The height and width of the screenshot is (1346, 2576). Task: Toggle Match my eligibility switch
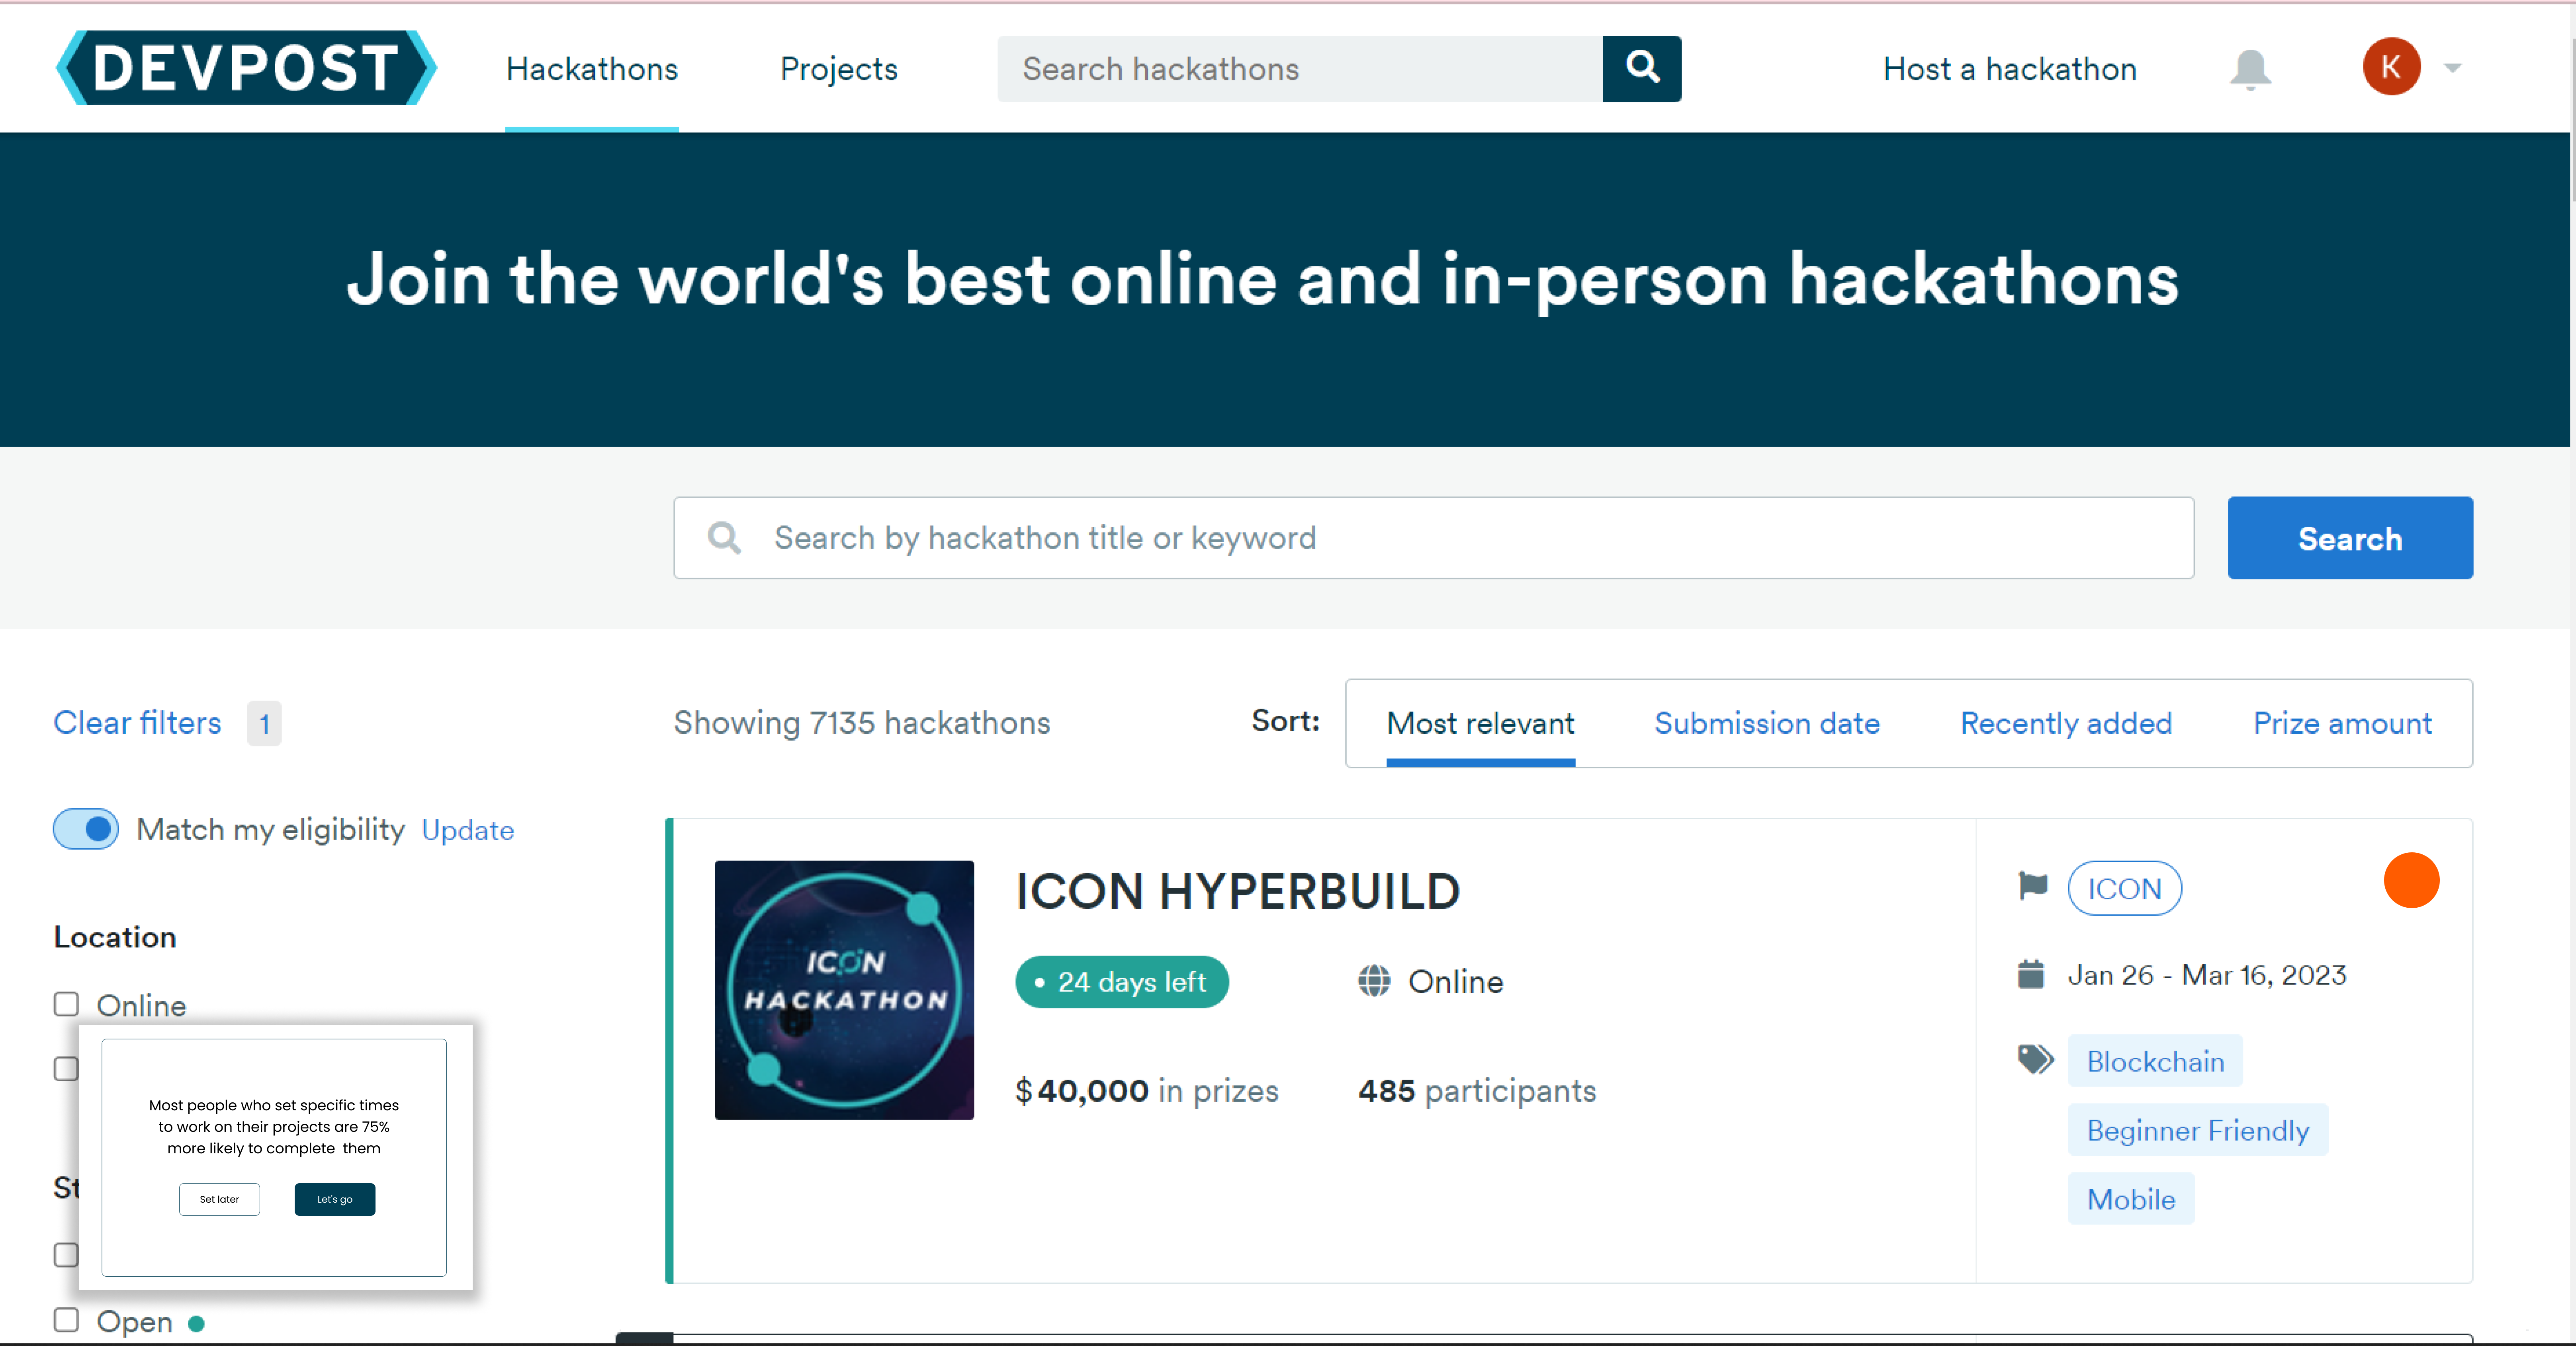(x=86, y=829)
